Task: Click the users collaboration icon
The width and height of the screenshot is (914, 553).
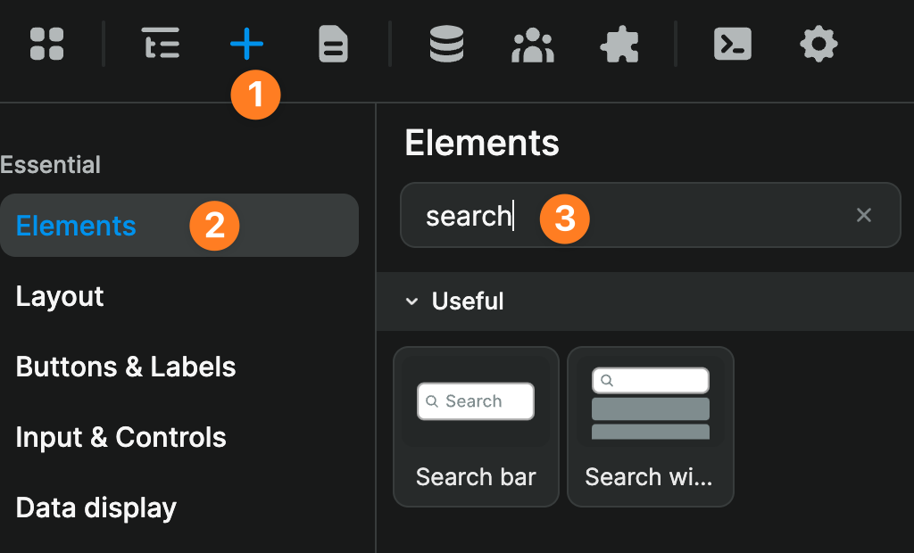Action: click(533, 44)
